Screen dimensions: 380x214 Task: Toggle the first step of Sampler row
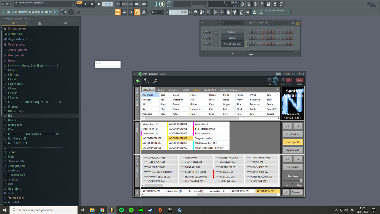[x=250, y=32]
